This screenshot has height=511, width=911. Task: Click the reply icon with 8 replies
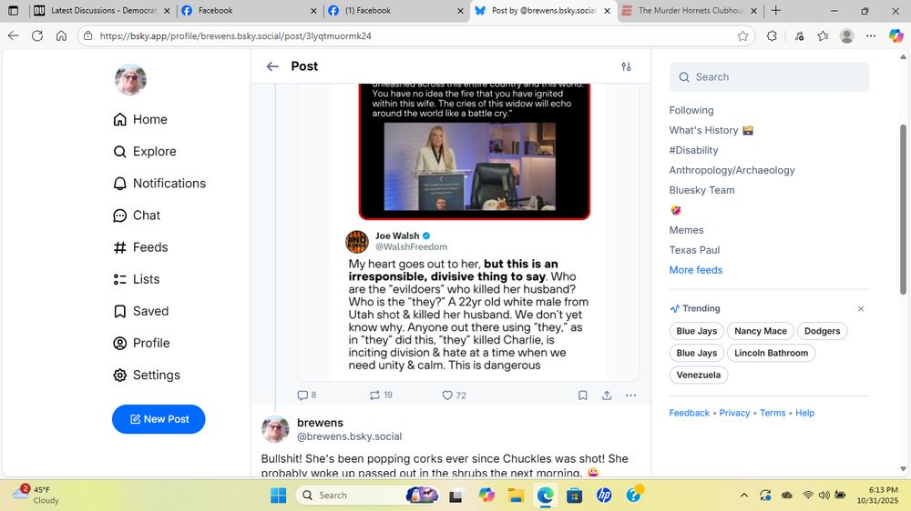click(x=307, y=395)
